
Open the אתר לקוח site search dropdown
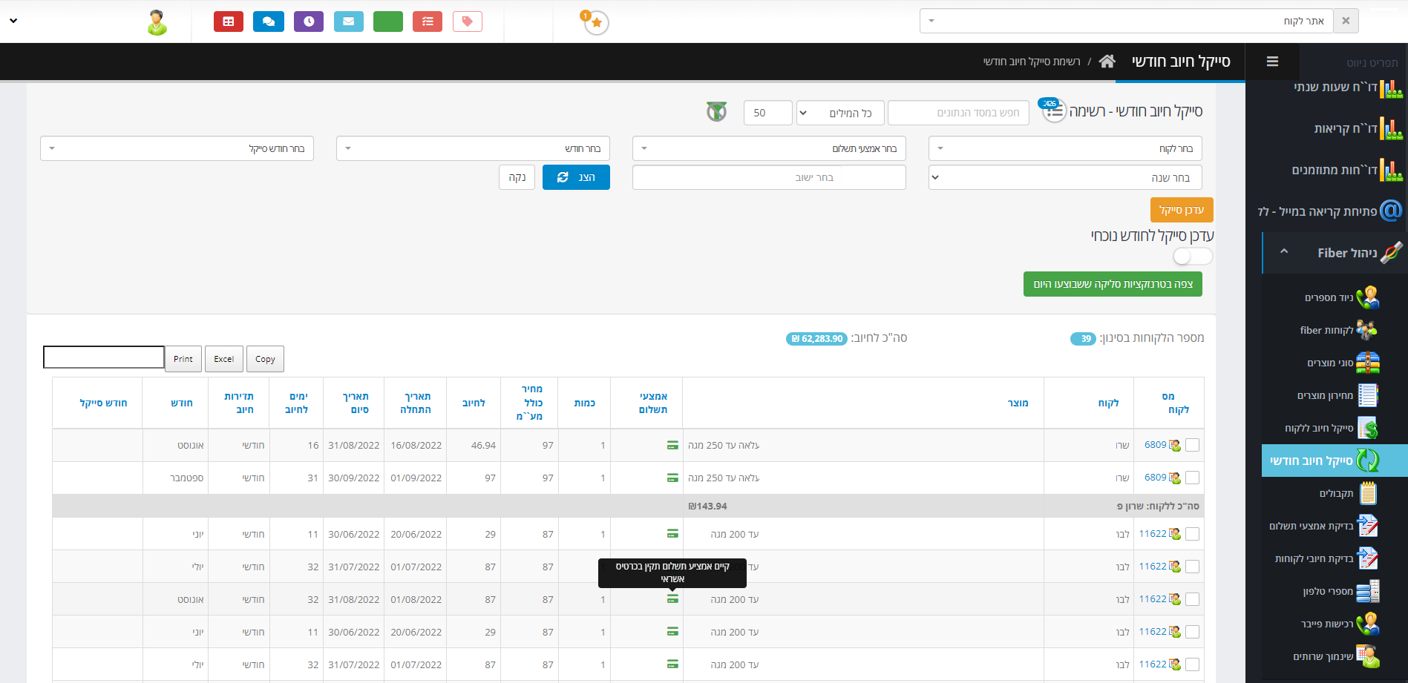pyautogui.click(x=1126, y=21)
